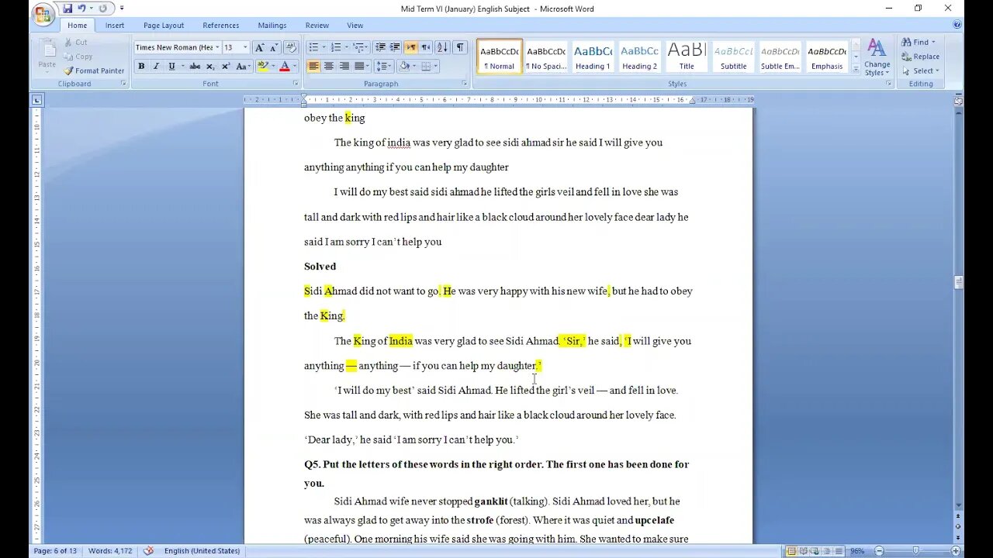This screenshot has width=993, height=558.
Task: Open the Page Layout tab
Action: point(164,26)
